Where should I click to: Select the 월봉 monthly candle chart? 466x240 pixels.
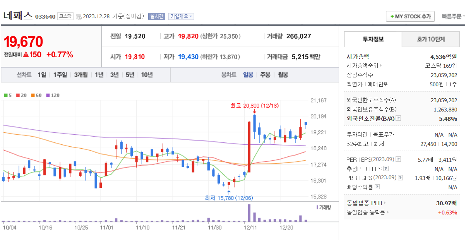click(x=283, y=75)
